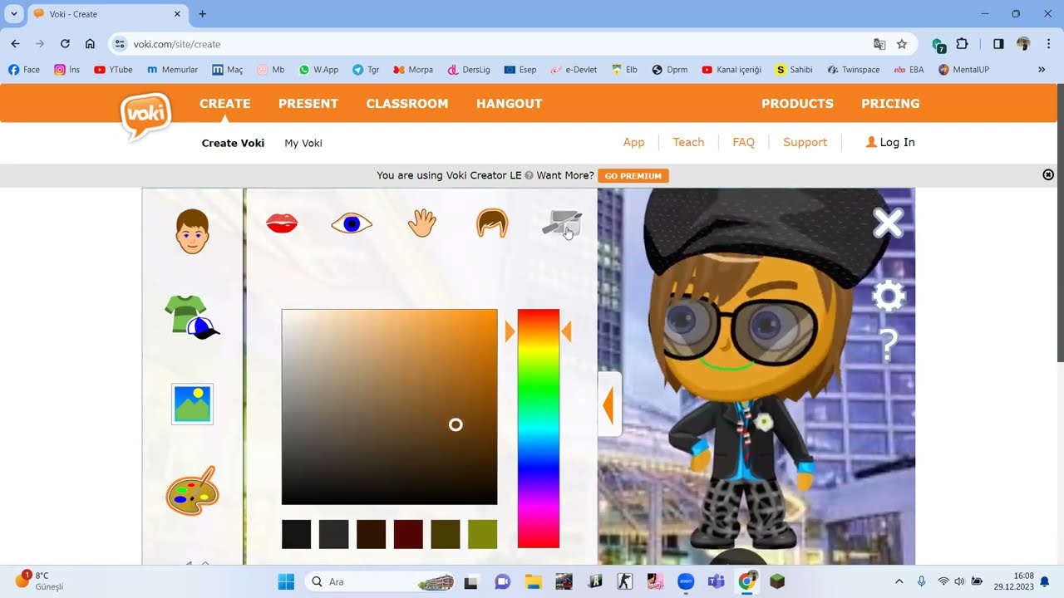Select the eye color option
The width and height of the screenshot is (1064, 598).
(x=352, y=223)
